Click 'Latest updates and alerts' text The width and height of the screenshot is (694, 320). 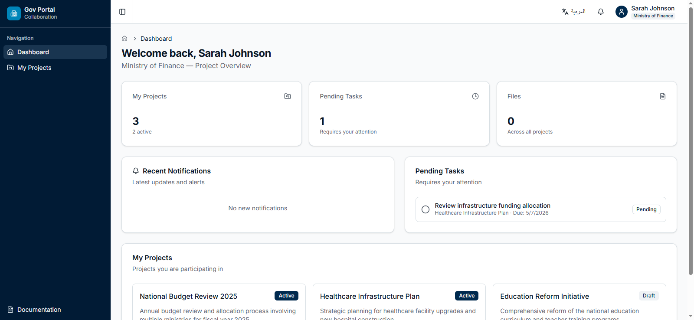tap(168, 182)
